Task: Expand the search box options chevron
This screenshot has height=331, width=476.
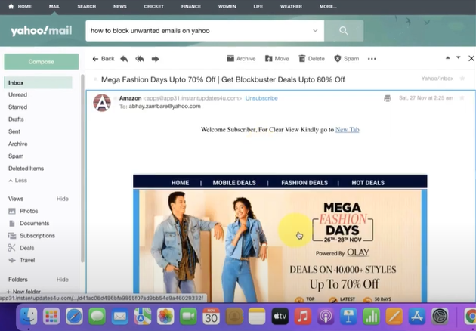Action: pos(315,31)
